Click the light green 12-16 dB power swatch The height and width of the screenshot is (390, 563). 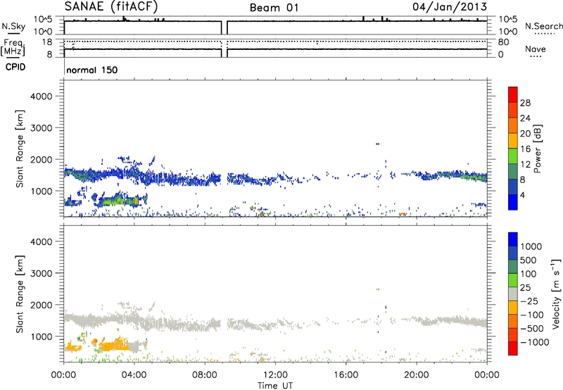(x=513, y=156)
